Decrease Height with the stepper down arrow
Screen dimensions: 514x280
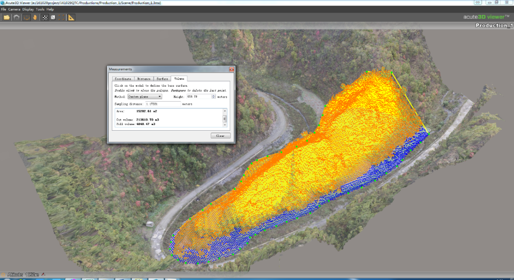click(x=214, y=98)
